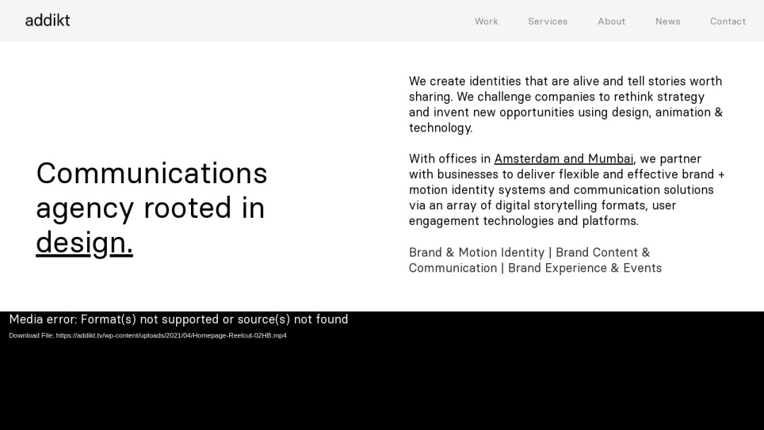Open the Work page
The height and width of the screenshot is (430, 764).
tap(486, 21)
